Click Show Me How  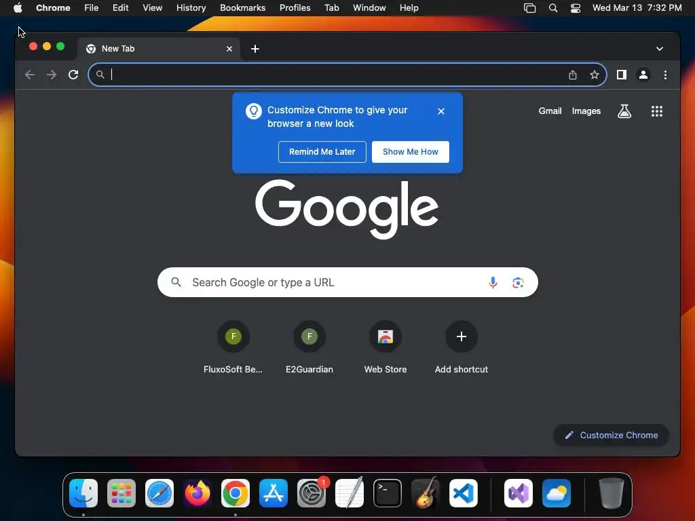pyautogui.click(x=411, y=152)
